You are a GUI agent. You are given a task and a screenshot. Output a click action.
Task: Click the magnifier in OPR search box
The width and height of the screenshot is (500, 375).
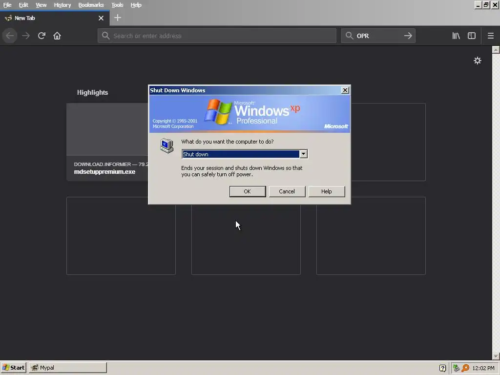click(349, 36)
